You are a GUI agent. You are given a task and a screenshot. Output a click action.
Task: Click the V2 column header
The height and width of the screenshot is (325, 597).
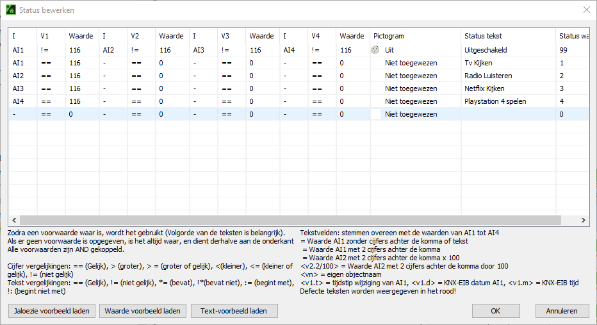point(142,36)
